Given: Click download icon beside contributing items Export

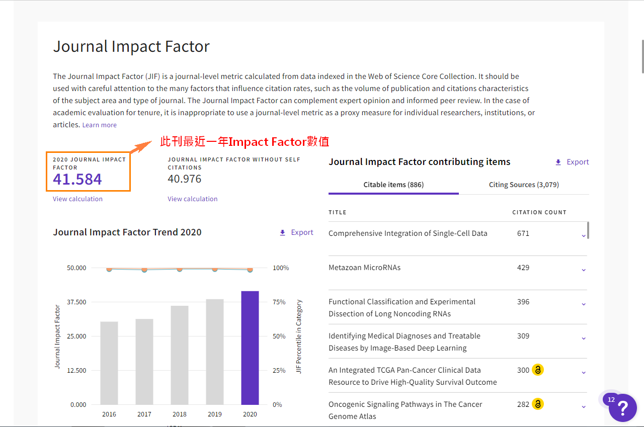Looking at the screenshot, I should click(x=558, y=162).
